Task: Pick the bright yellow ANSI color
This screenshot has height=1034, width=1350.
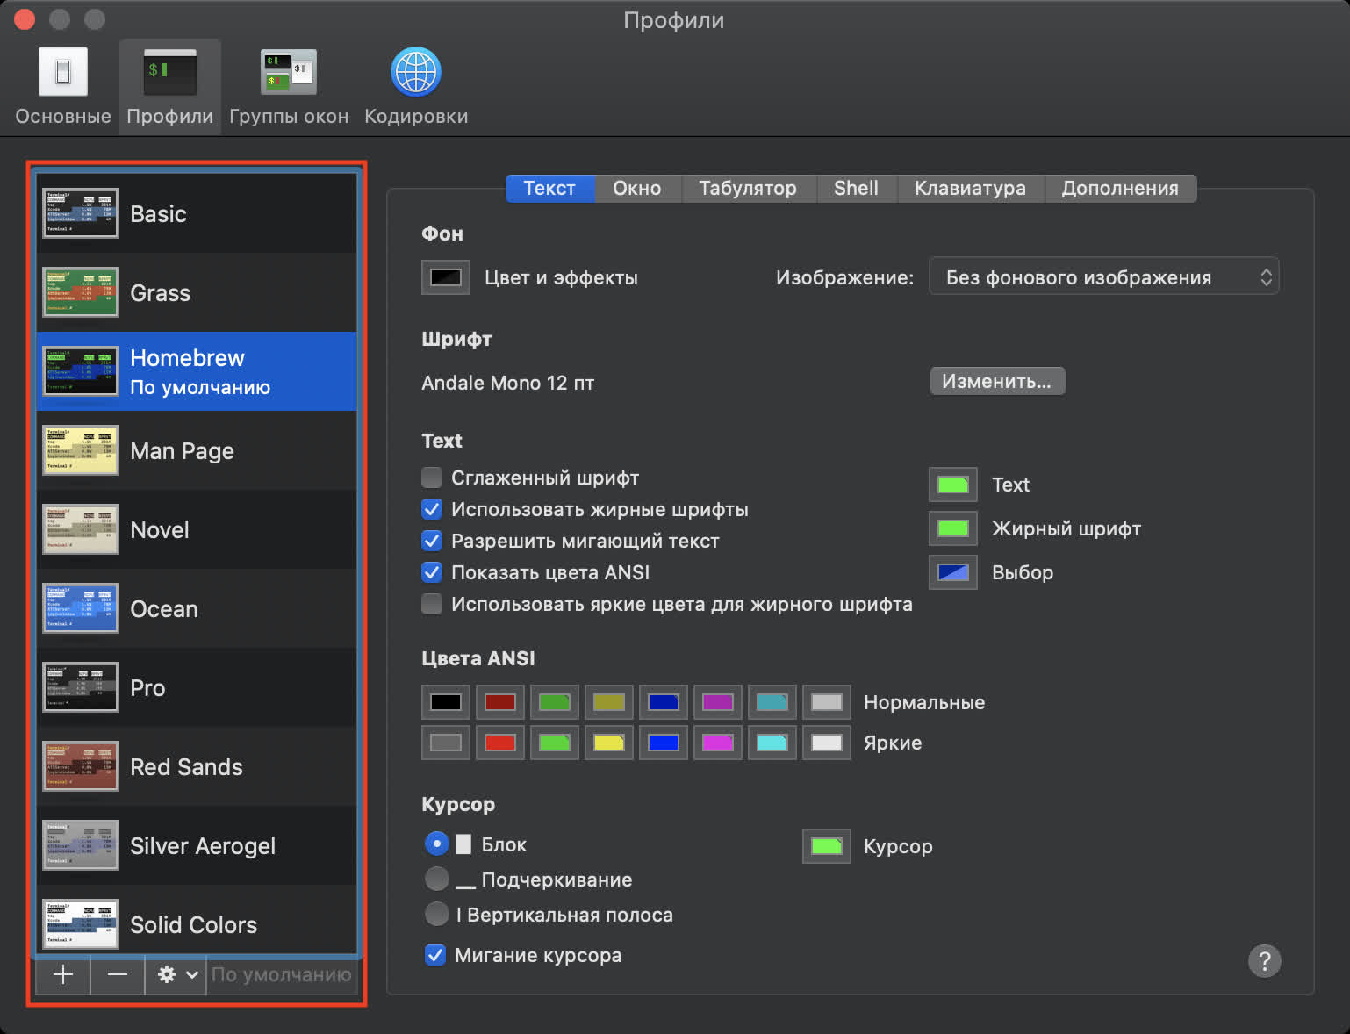Action: click(609, 743)
